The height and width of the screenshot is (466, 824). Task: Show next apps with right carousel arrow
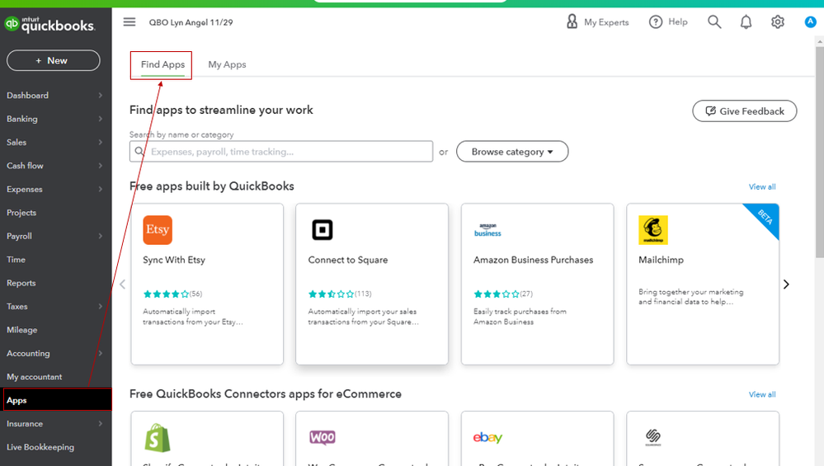coord(786,285)
